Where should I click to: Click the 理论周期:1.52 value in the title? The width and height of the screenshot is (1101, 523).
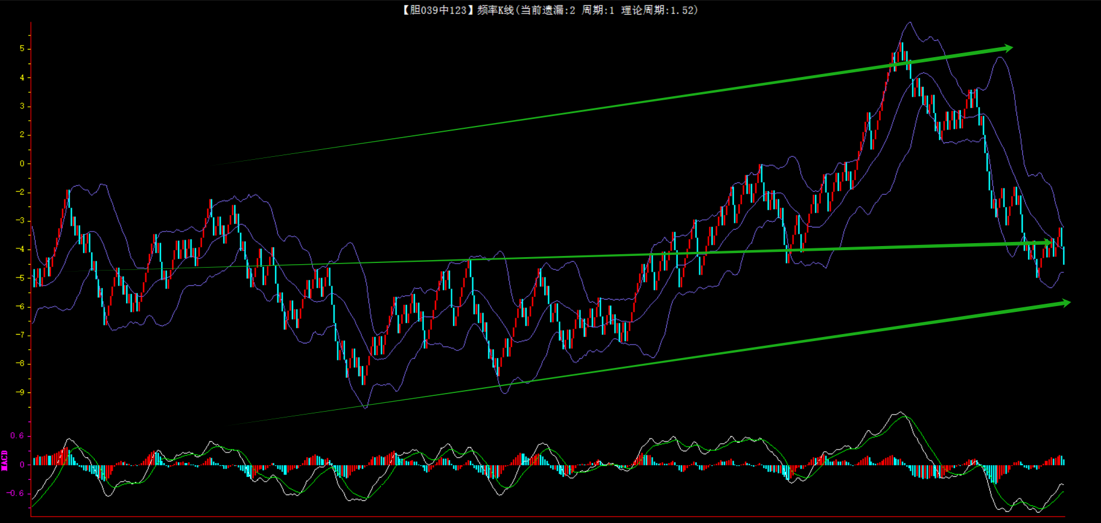pyautogui.click(x=658, y=10)
